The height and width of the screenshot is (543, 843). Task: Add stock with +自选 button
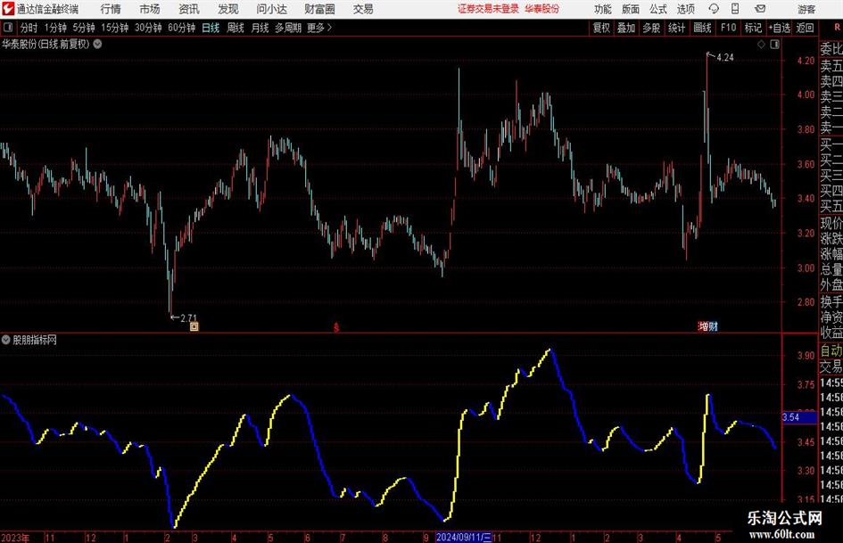click(x=779, y=28)
